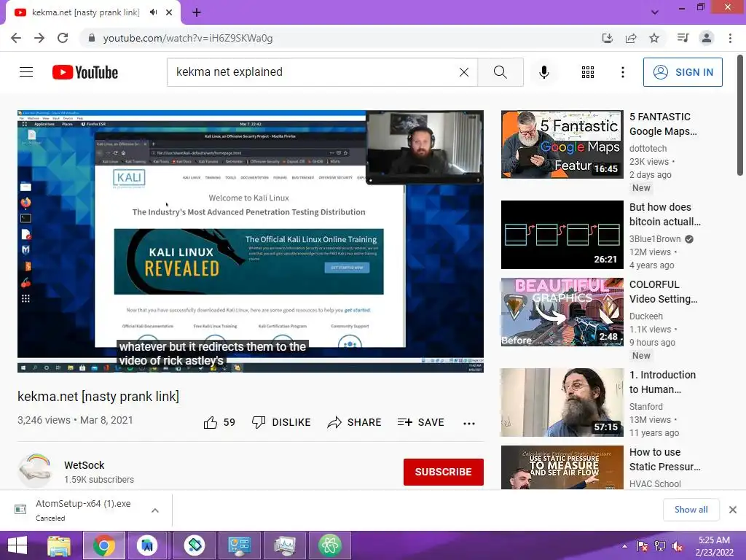Screen dimensions: 746x560
Task: Show hidden system tray icons
Action: click(624, 545)
